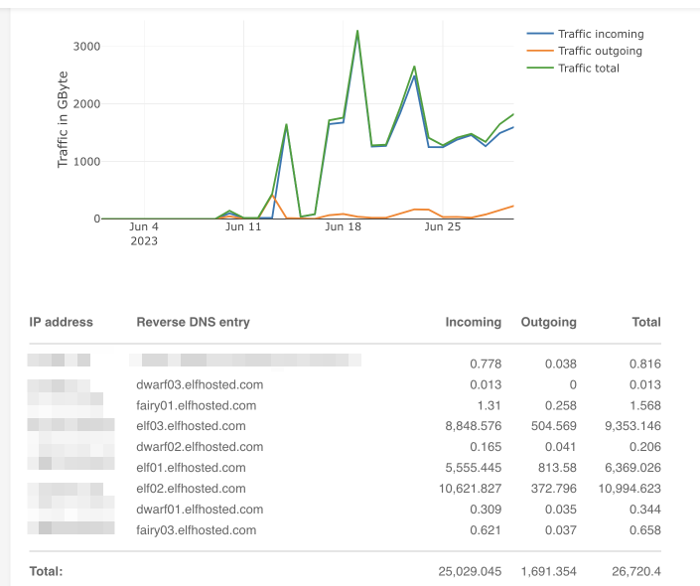Sort by the Outgoing column header
This screenshot has height=586, width=700.
click(x=548, y=322)
